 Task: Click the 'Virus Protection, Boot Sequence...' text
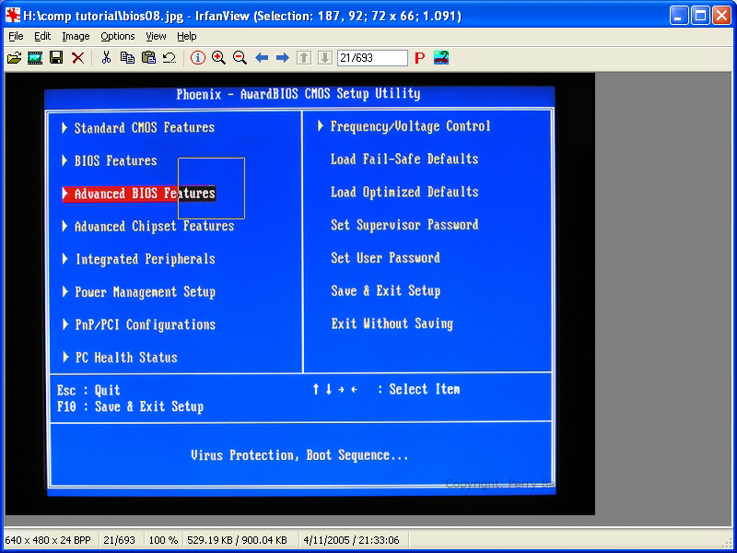click(299, 455)
